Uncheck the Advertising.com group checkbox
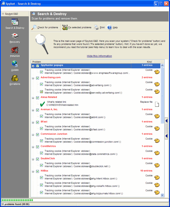The width and height of the screenshot is (170, 207). pos(38,78)
